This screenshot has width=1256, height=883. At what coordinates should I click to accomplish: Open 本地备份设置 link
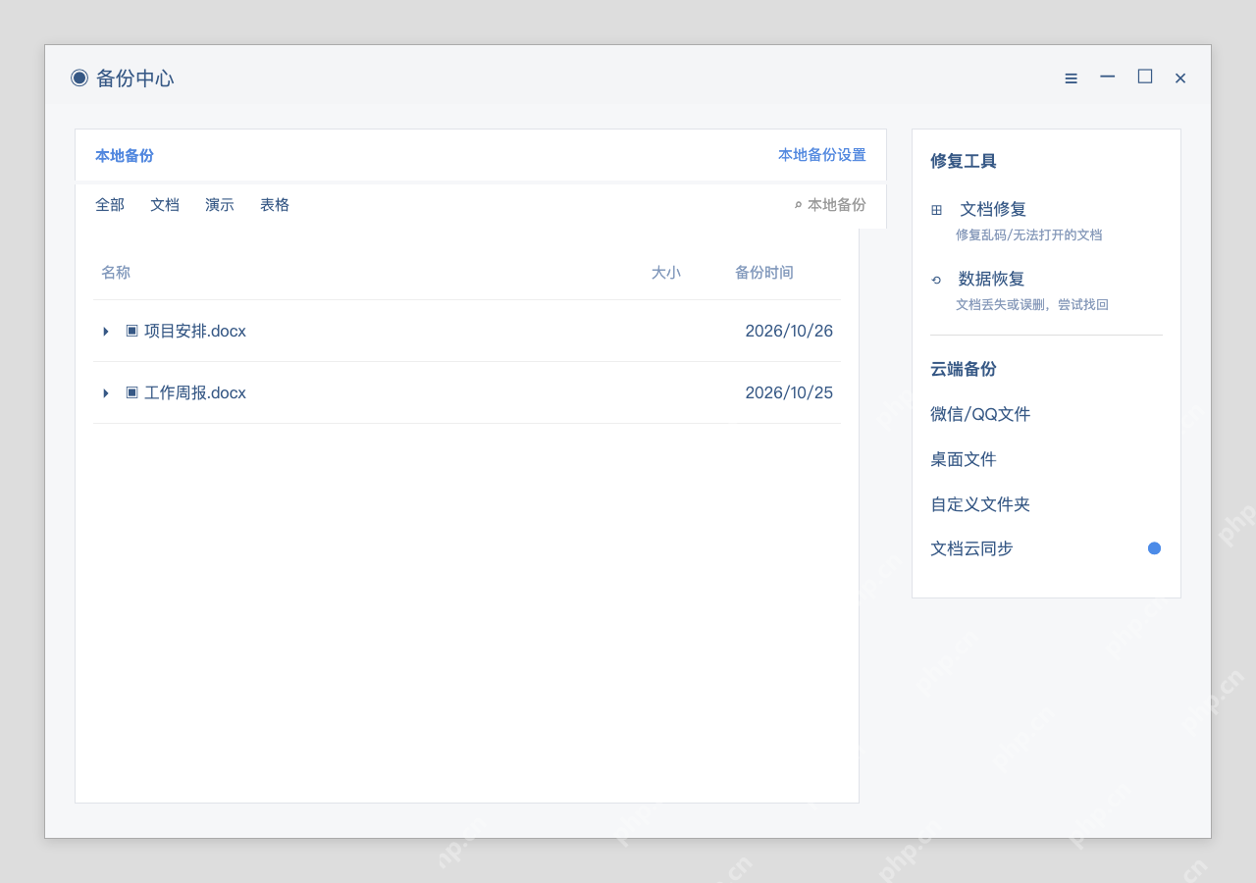[x=822, y=155]
